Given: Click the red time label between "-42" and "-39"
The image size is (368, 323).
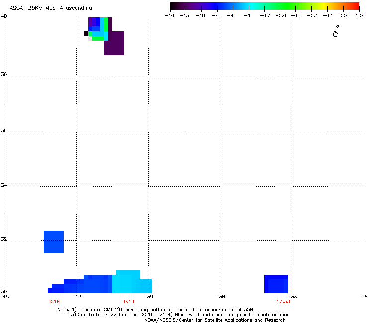Looking at the screenshot, I should tap(129, 302).
